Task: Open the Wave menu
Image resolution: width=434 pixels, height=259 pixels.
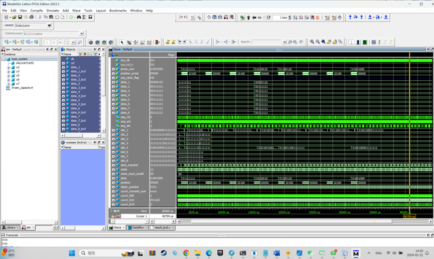Action: (x=76, y=11)
